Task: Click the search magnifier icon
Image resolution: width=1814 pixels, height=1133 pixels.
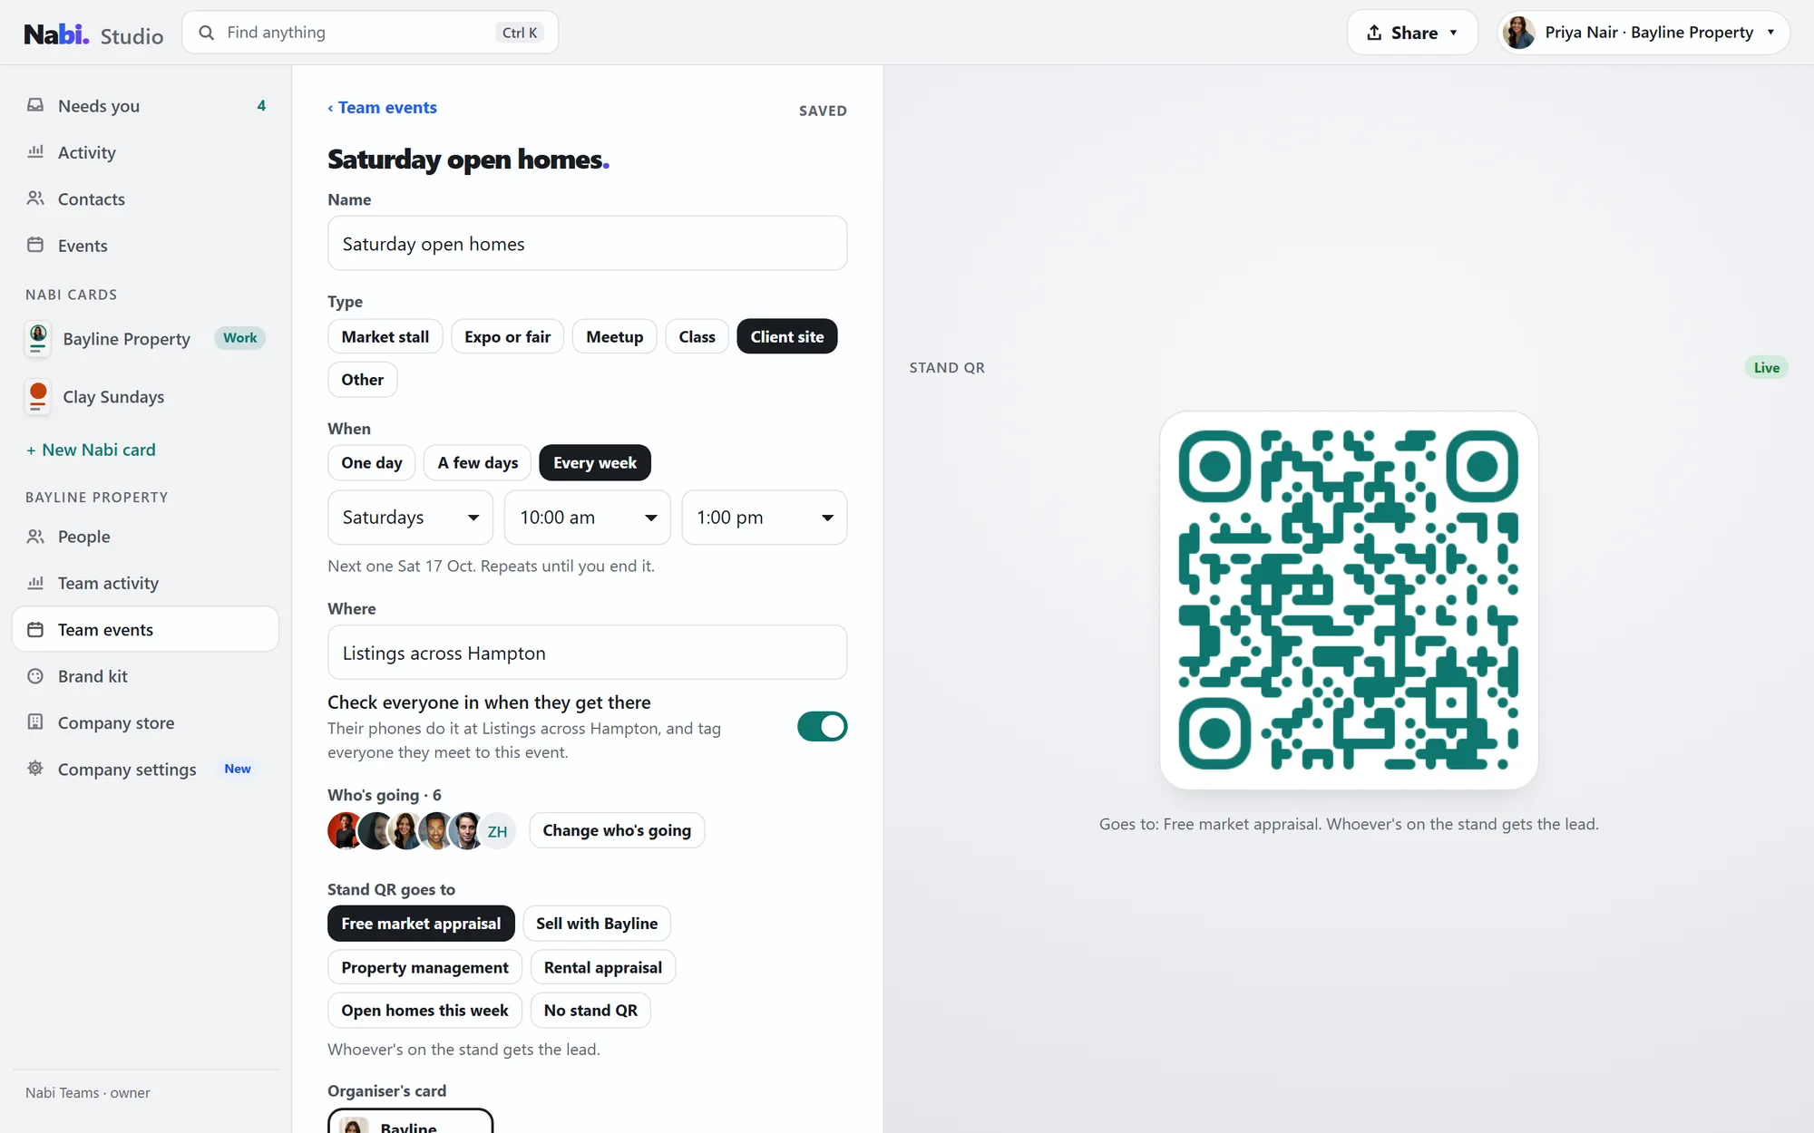Action: tap(207, 33)
